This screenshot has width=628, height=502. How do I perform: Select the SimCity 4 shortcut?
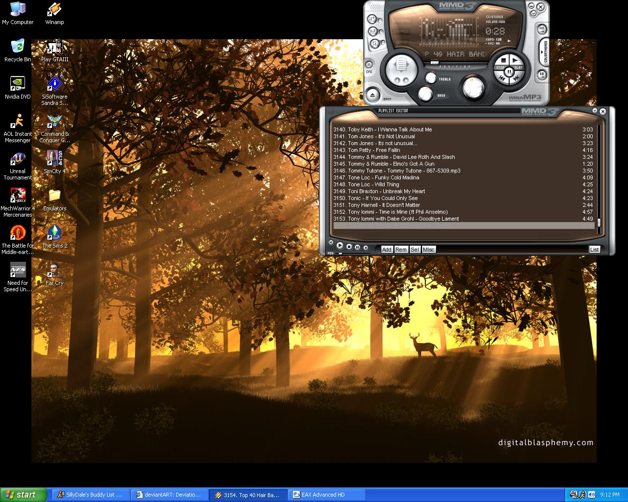pyautogui.click(x=54, y=162)
